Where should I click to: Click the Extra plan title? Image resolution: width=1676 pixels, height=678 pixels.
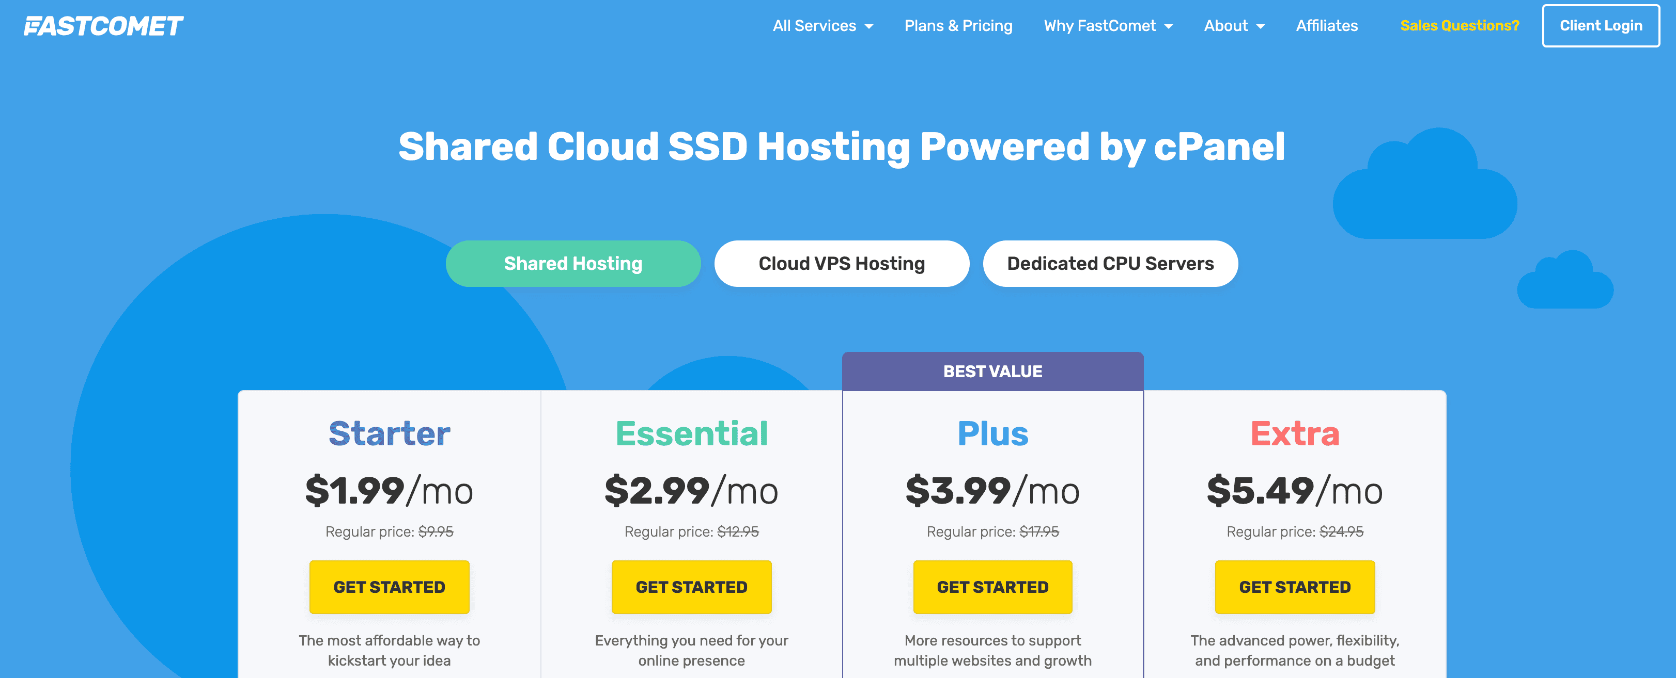tap(1295, 433)
